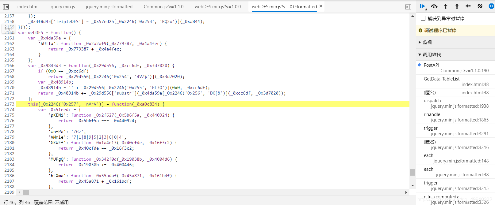Open jquery.min.js:formatted:3291 link

(460, 134)
